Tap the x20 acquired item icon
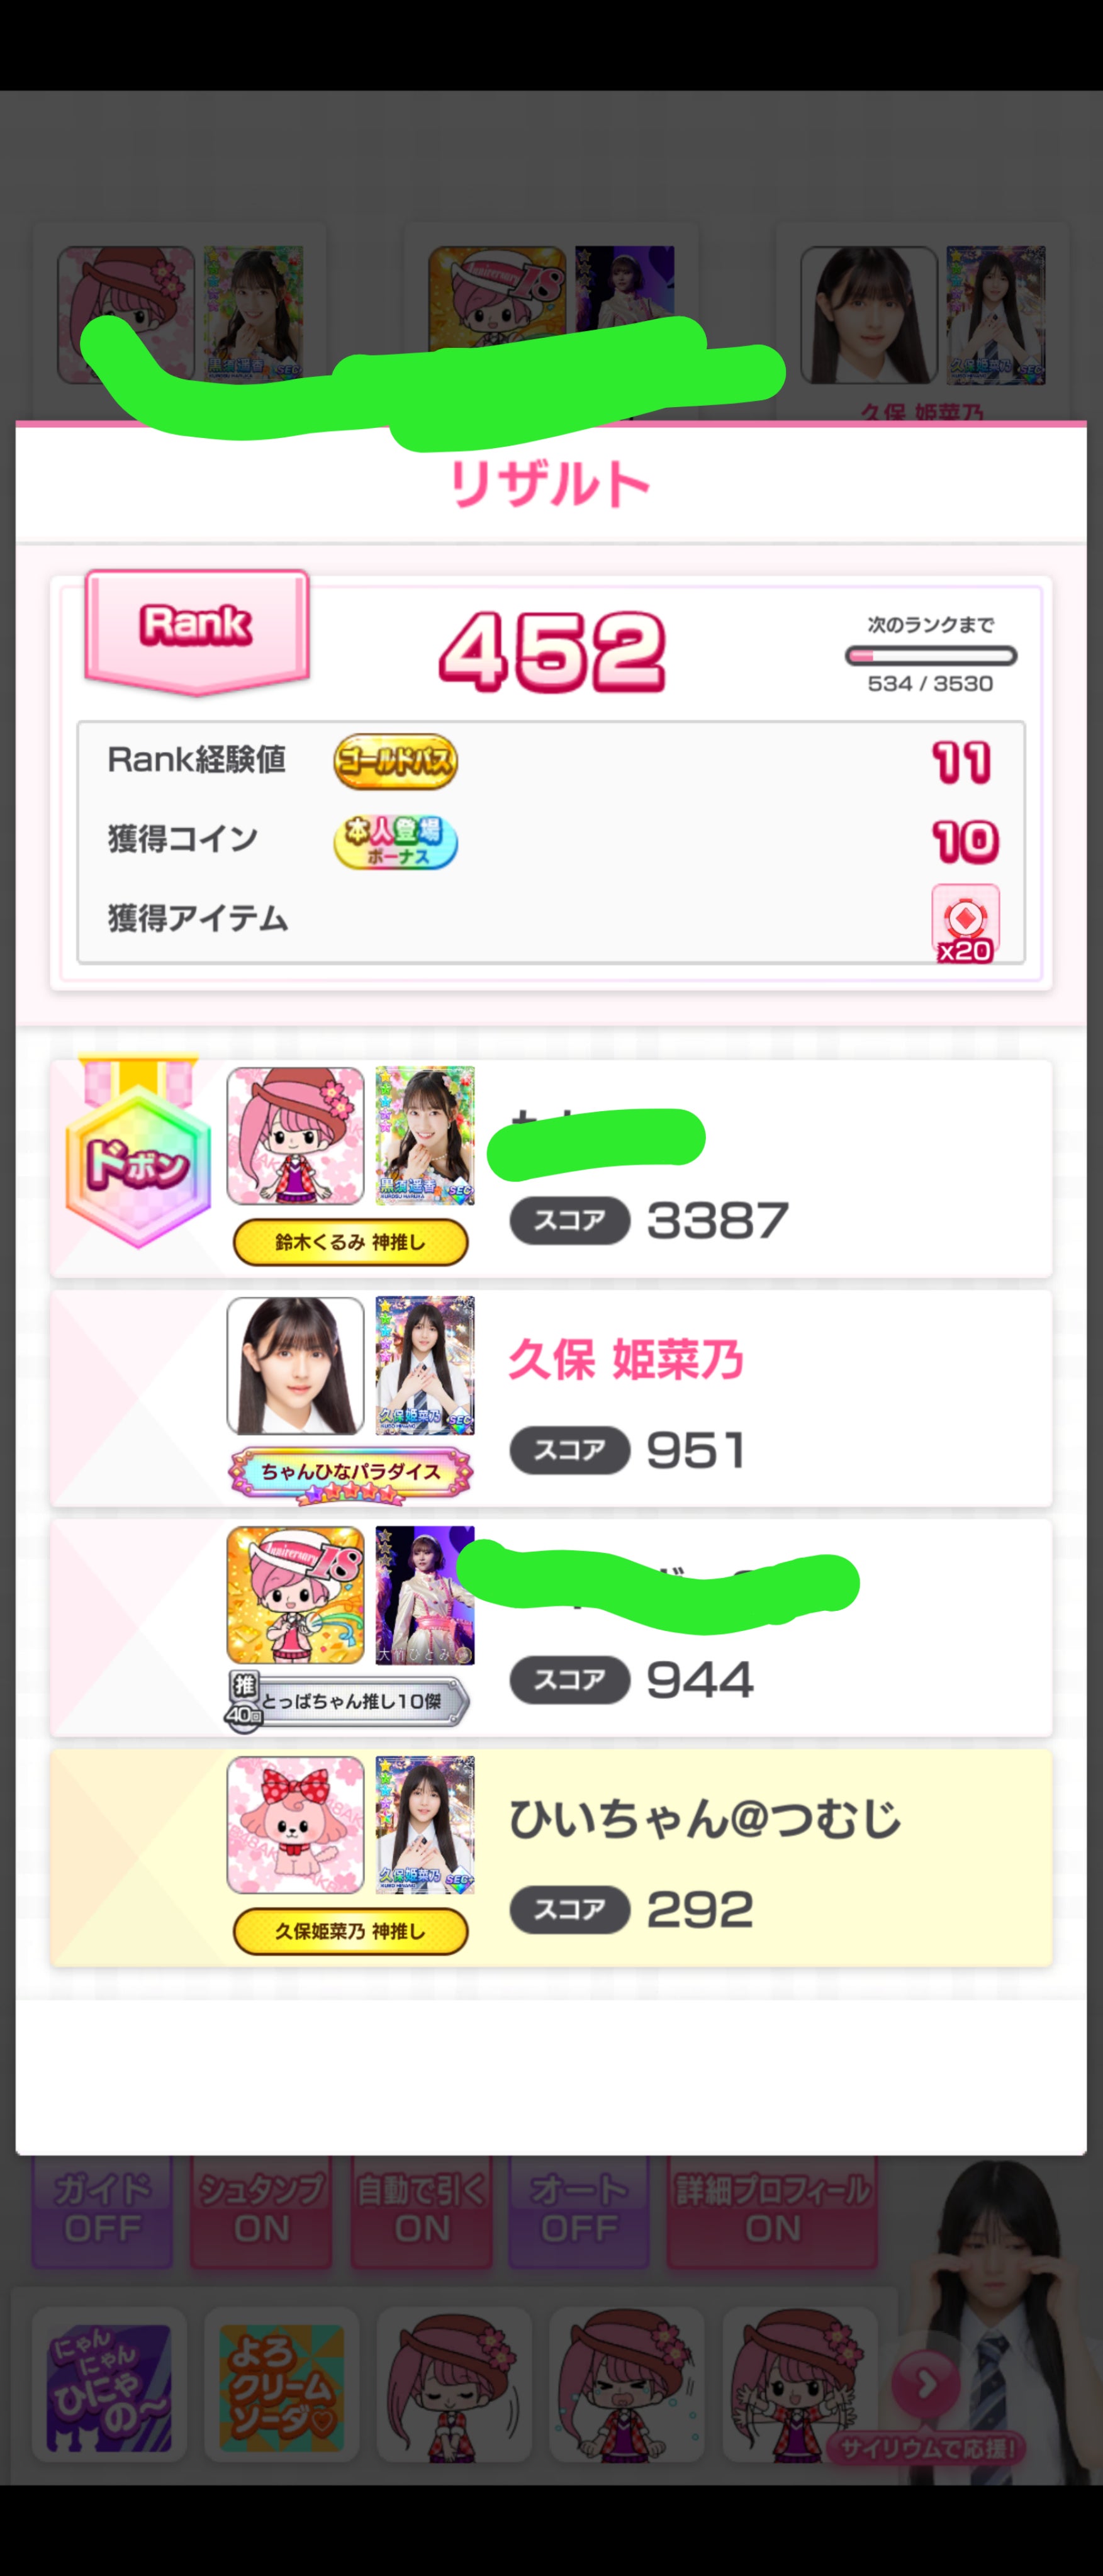Screen dimensions: 1103x2576 click(x=965, y=923)
